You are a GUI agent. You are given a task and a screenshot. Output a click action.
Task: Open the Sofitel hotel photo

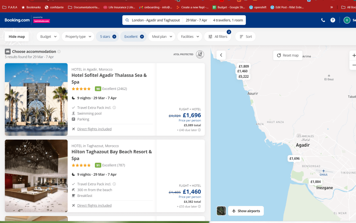(x=36, y=99)
